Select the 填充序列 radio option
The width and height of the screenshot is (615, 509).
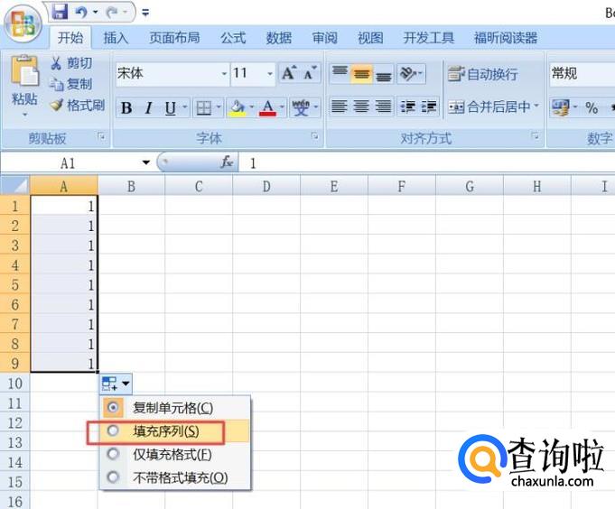pos(113,431)
